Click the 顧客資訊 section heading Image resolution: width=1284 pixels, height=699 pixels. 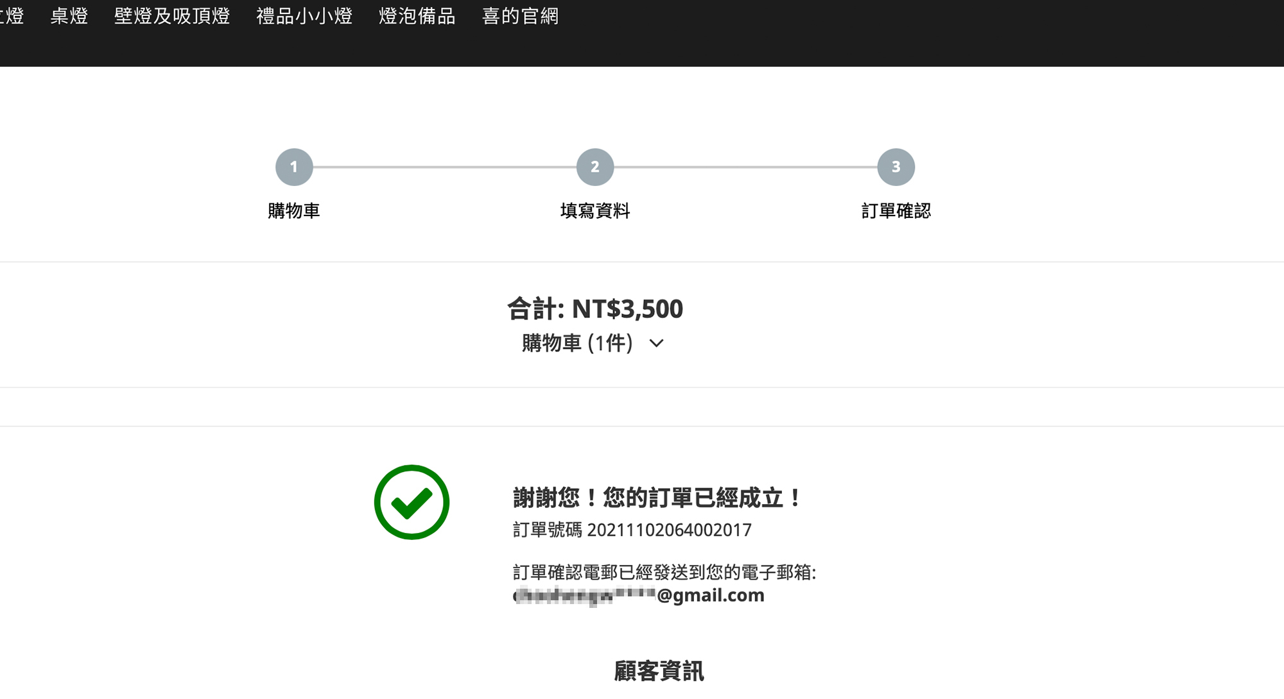pyautogui.click(x=659, y=671)
